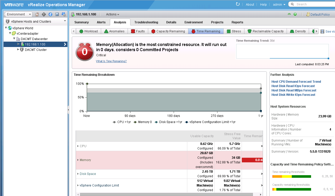Collapse the DACMT Datacenter tree node
The width and height of the screenshot is (335, 196).
click(14, 39)
